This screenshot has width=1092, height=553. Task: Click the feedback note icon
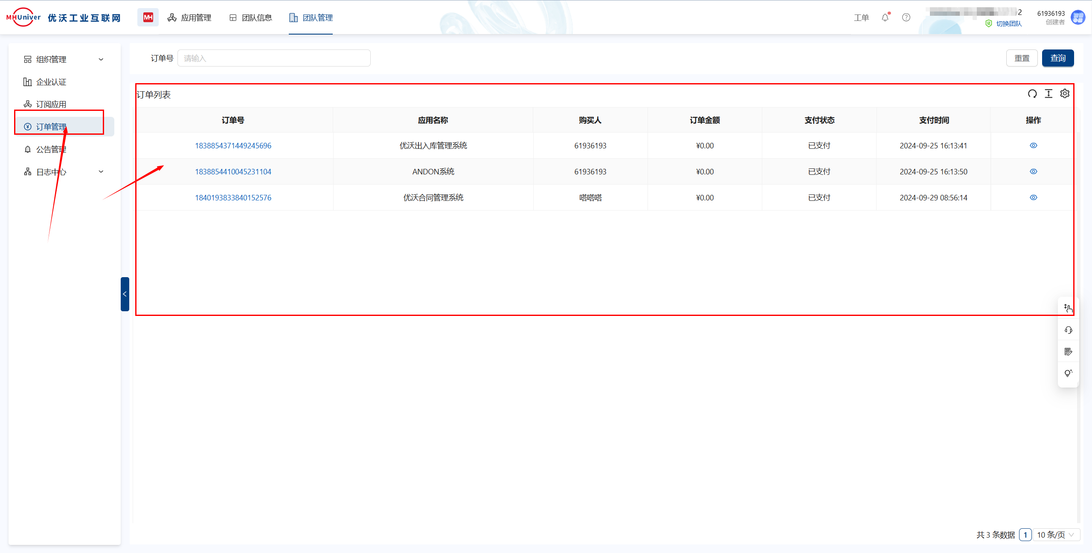pos(1068,352)
